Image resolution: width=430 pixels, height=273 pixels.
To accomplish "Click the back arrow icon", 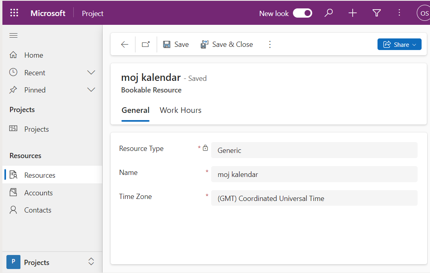I will pos(125,44).
